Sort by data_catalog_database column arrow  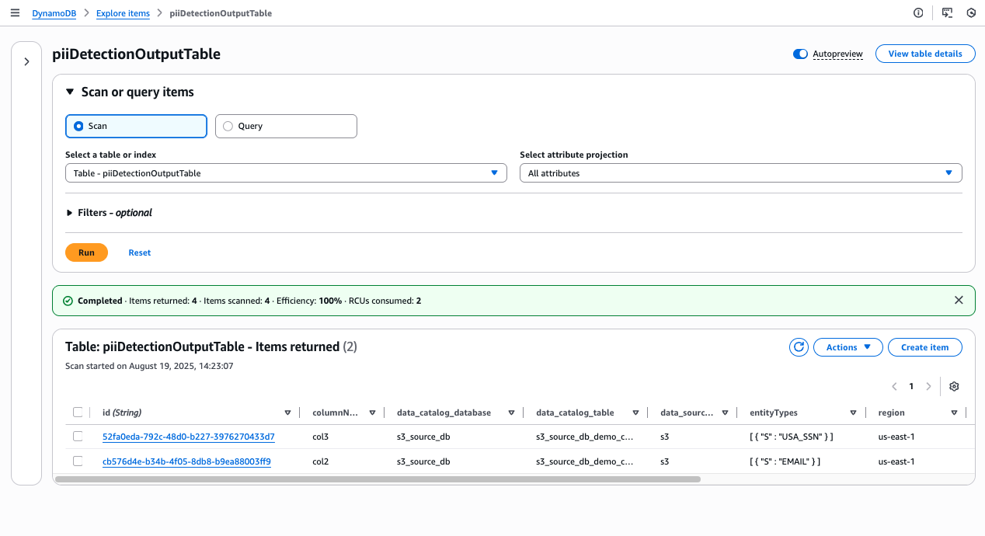coord(511,413)
